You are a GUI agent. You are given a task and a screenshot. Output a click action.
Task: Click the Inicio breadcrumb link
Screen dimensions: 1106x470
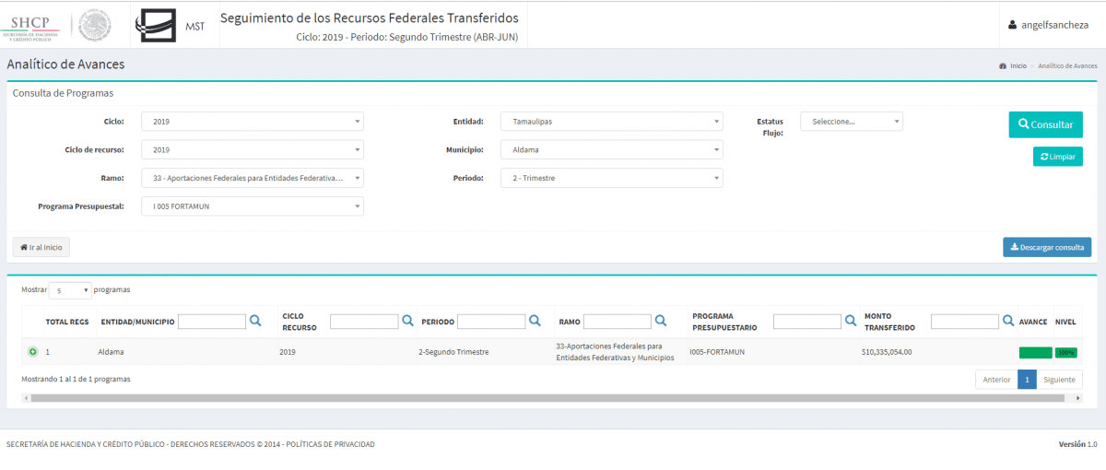coord(1017,66)
